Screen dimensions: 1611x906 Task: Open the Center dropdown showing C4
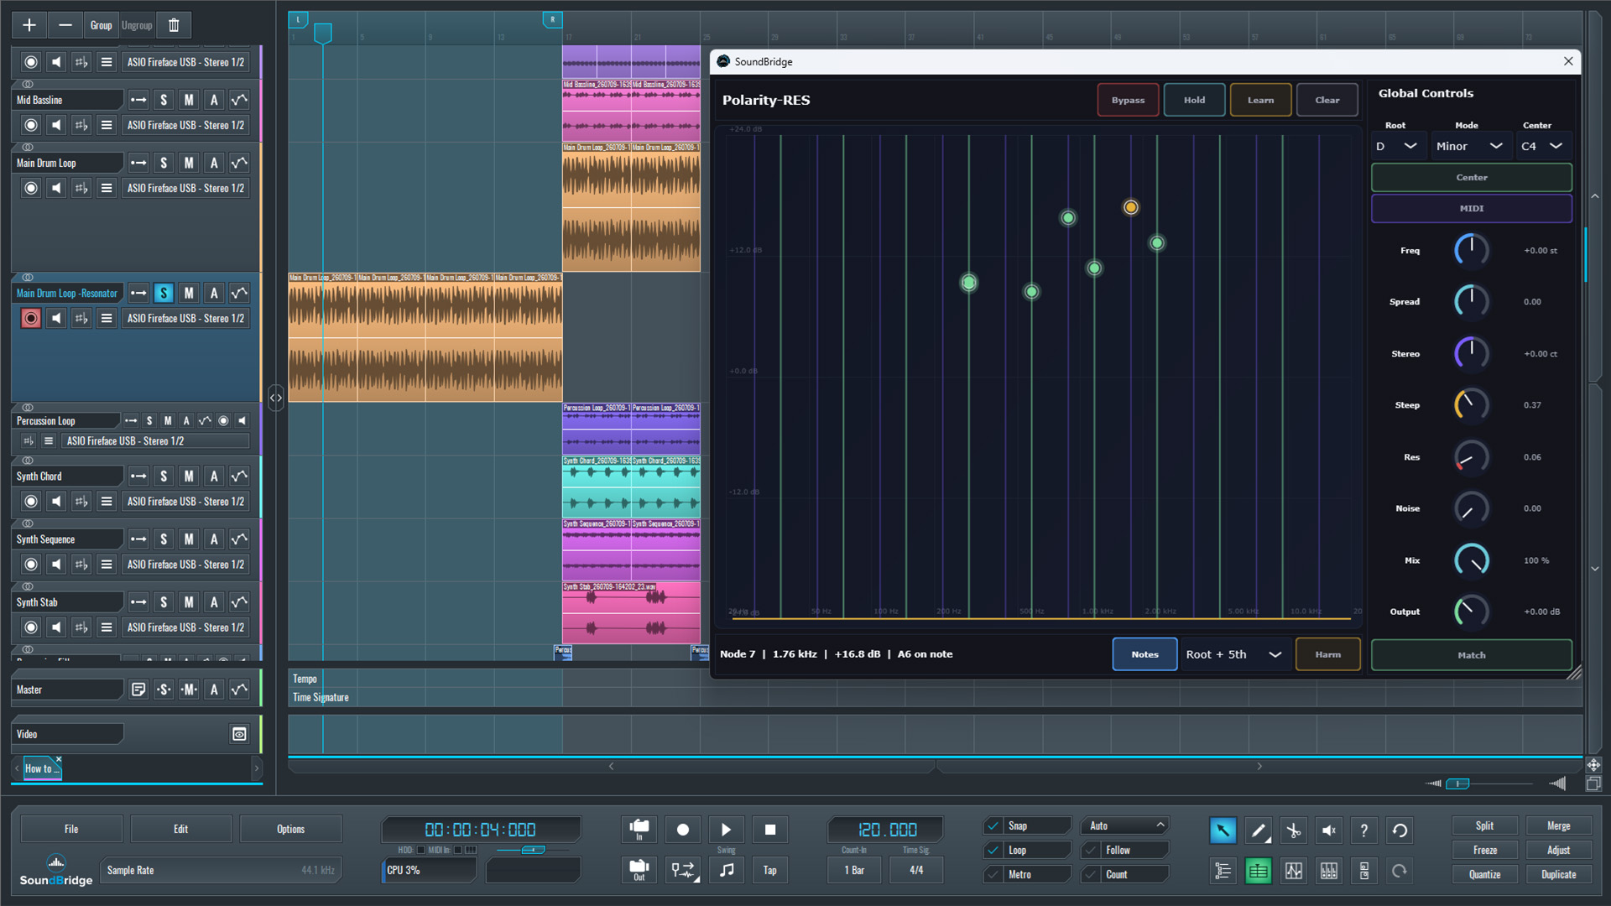(x=1543, y=146)
